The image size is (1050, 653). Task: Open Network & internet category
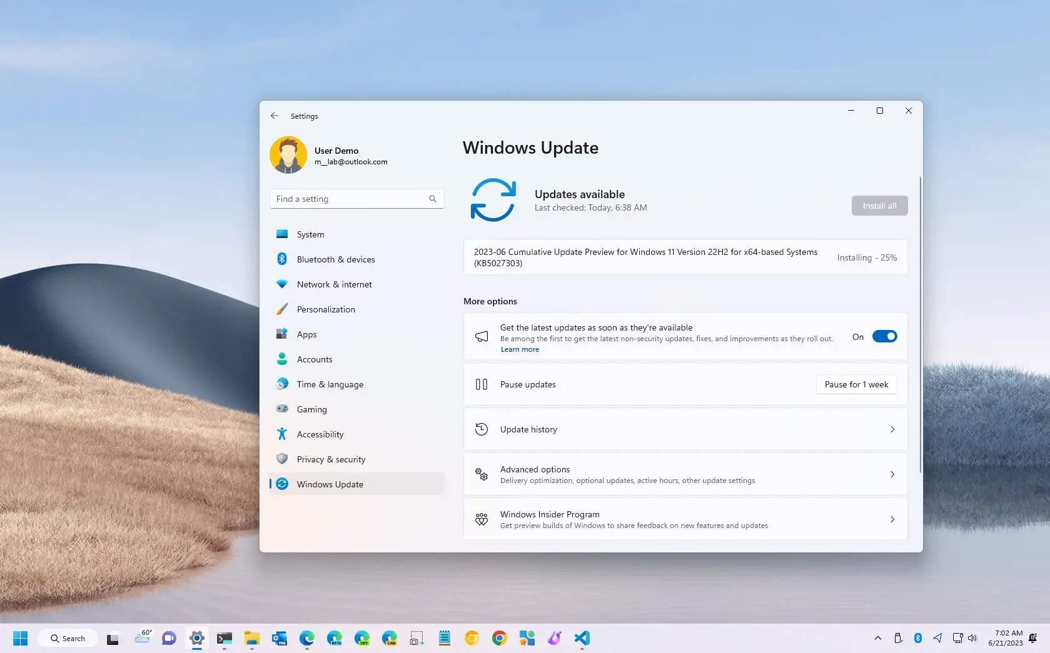click(356, 284)
